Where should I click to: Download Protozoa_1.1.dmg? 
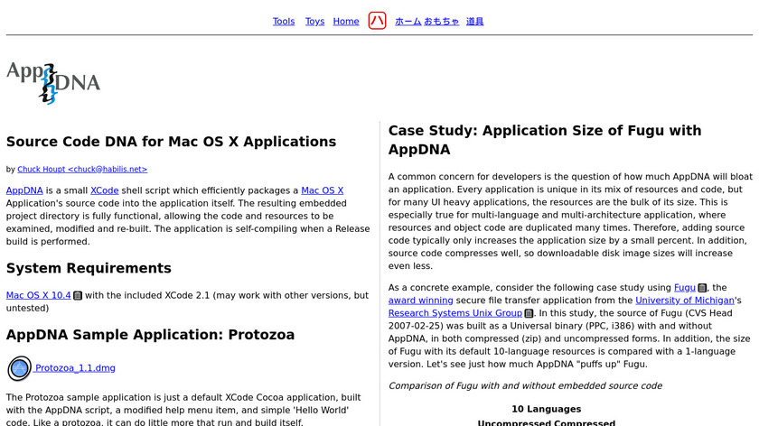(x=75, y=368)
